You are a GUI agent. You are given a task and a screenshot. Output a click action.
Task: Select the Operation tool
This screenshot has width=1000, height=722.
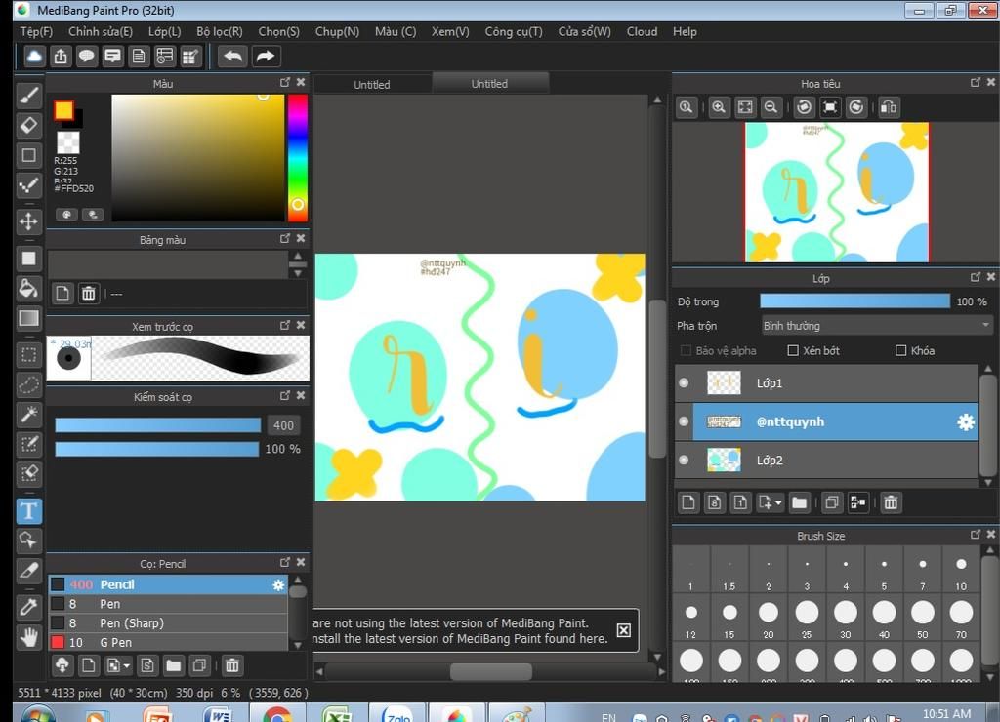[x=28, y=541]
